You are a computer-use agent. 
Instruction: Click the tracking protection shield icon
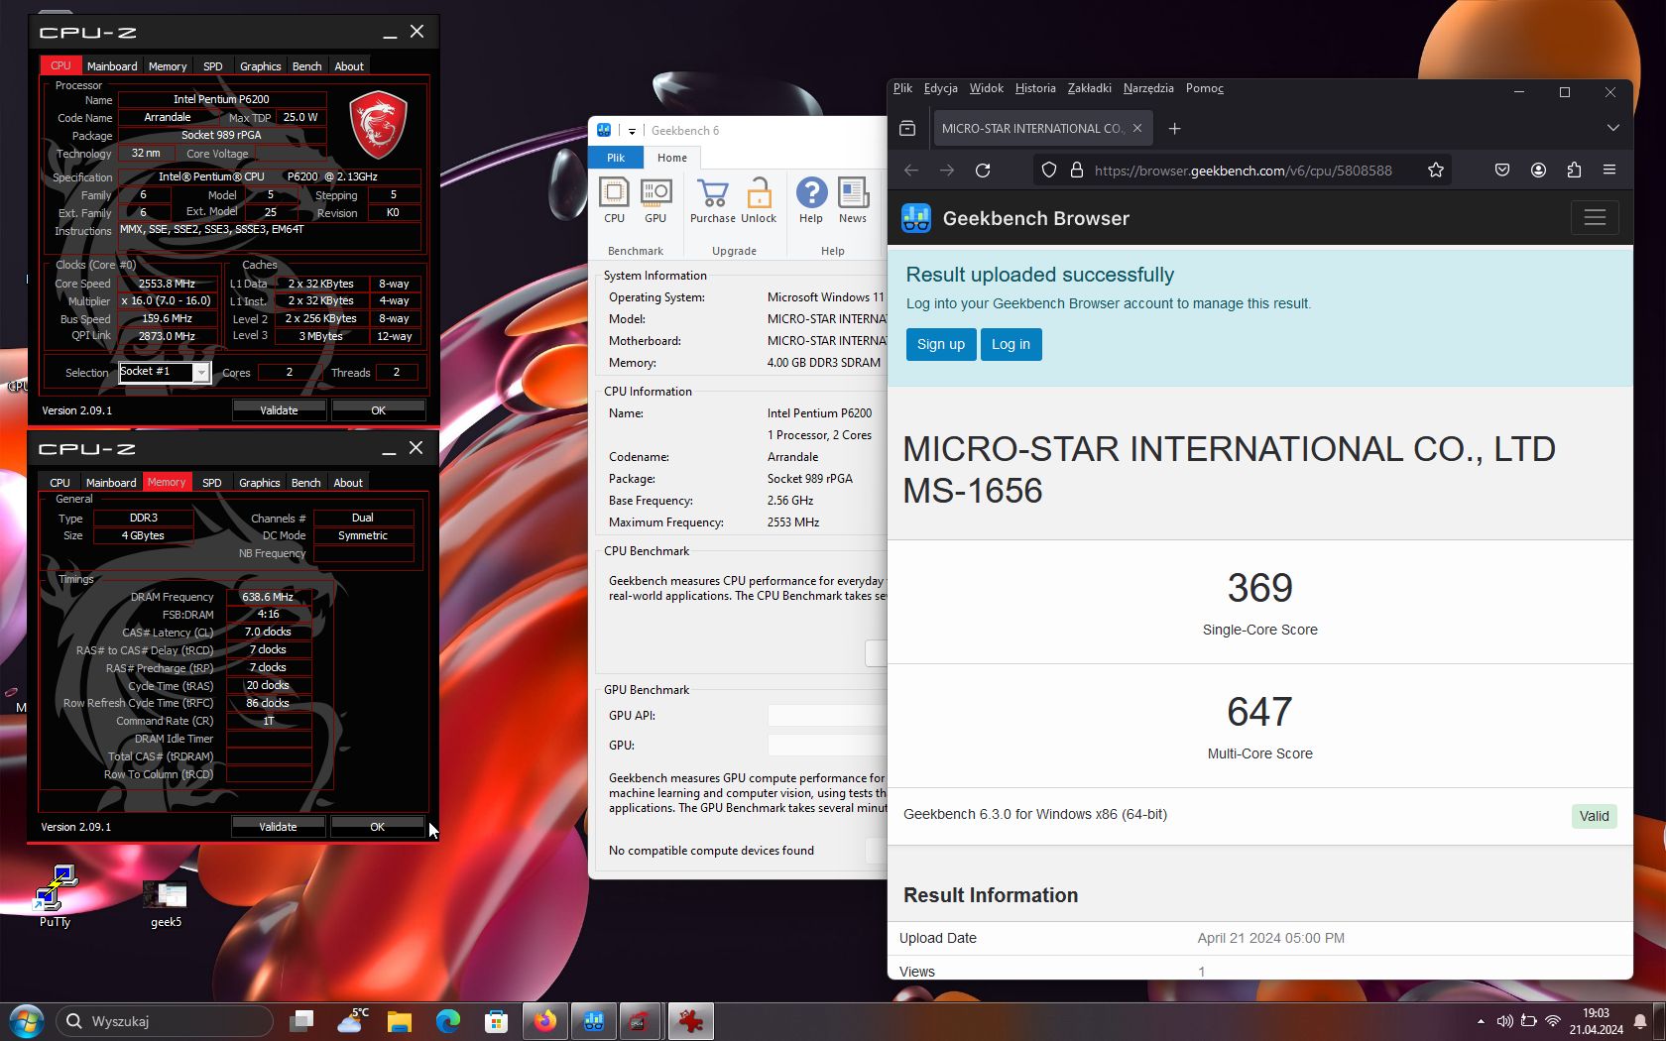[x=1049, y=171]
